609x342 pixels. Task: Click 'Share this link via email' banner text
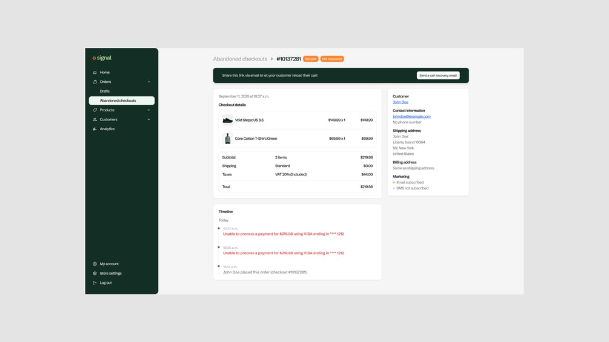270,76
